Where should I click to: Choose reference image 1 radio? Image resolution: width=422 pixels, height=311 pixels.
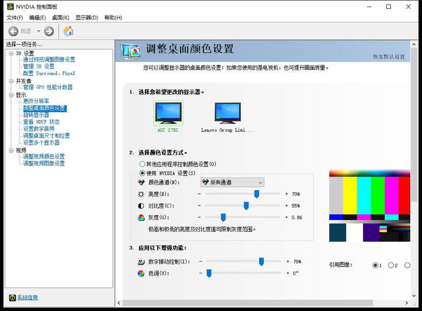[375, 266]
